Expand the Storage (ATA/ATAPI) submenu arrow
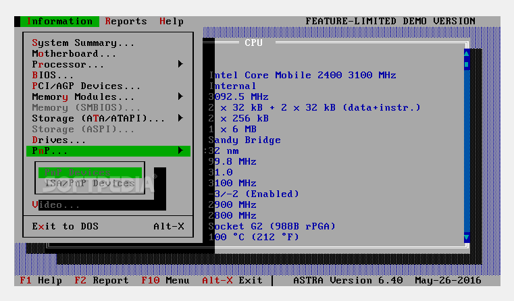This screenshot has width=514, height=301. click(180, 118)
